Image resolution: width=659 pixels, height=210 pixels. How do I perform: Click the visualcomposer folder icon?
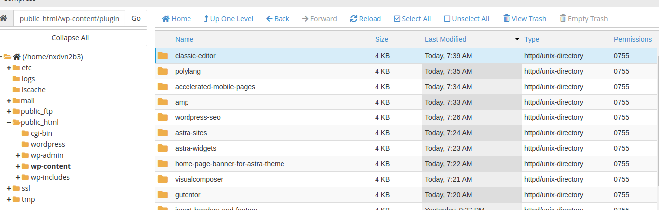tap(163, 179)
